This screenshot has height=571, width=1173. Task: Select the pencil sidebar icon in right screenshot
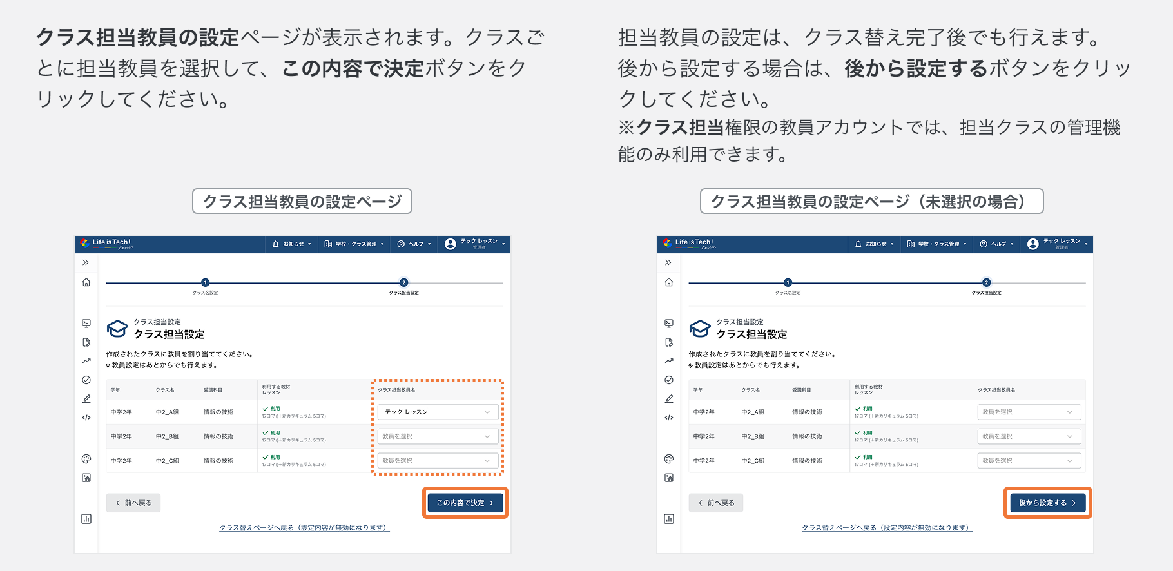(x=669, y=399)
